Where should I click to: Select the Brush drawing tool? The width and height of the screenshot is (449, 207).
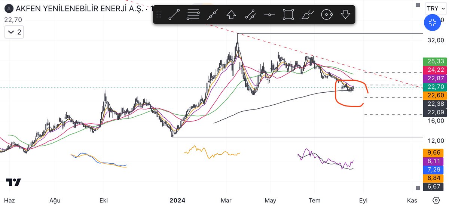point(308,15)
